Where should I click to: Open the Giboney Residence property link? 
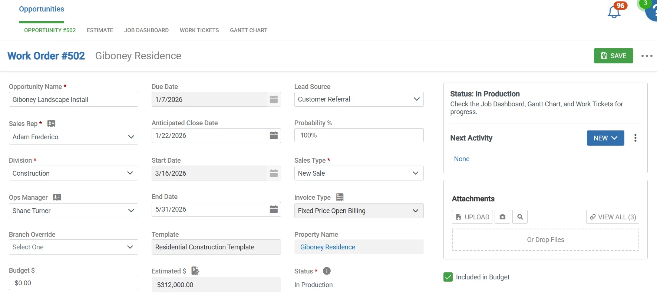tap(327, 247)
